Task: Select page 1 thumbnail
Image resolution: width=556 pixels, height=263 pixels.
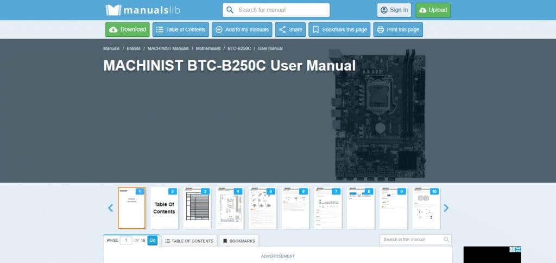Action: point(131,208)
